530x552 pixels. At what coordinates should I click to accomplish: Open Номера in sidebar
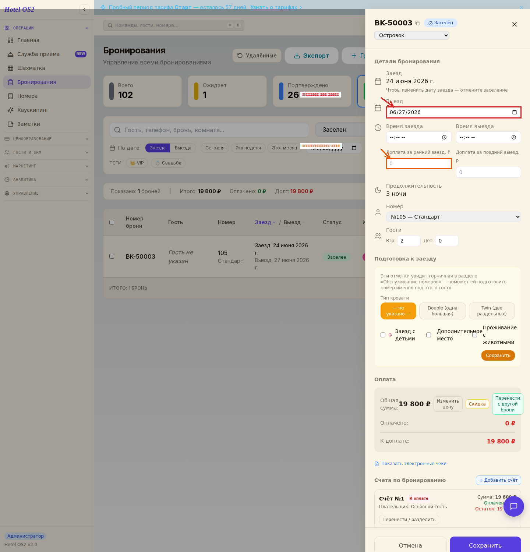tap(47, 96)
